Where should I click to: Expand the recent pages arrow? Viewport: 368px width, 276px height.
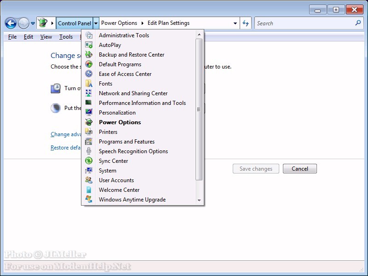click(33, 23)
